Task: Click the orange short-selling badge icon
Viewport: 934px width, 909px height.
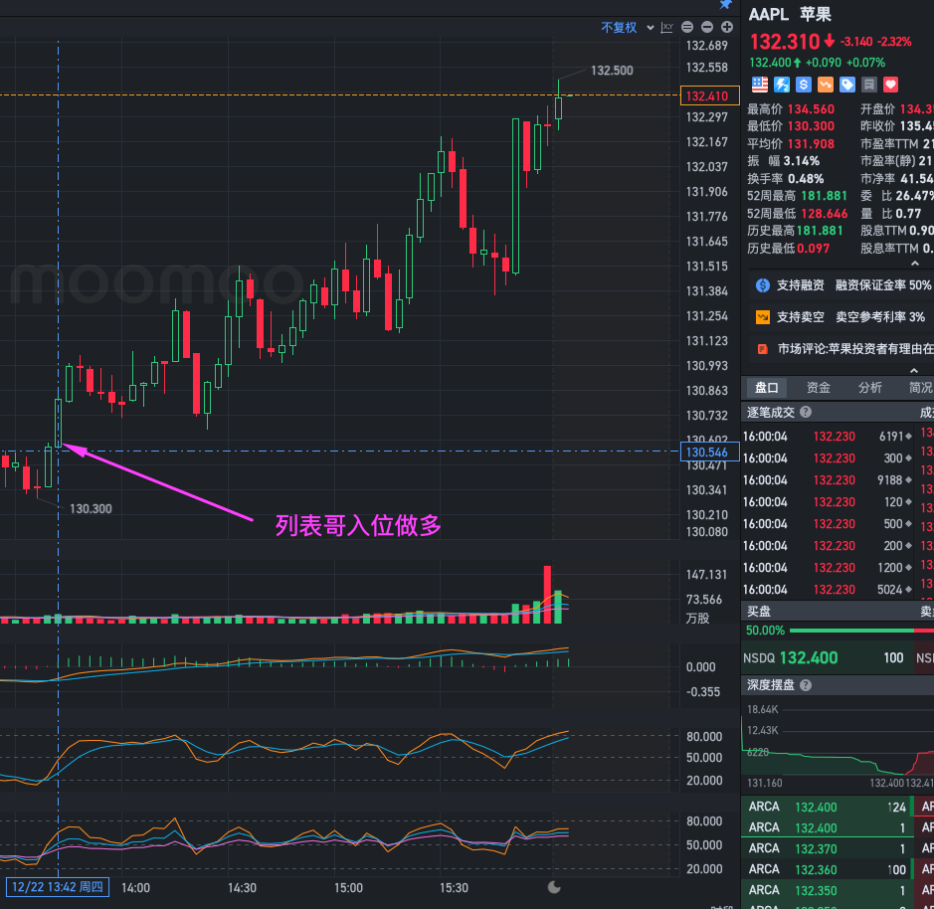Action: (825, 85)
